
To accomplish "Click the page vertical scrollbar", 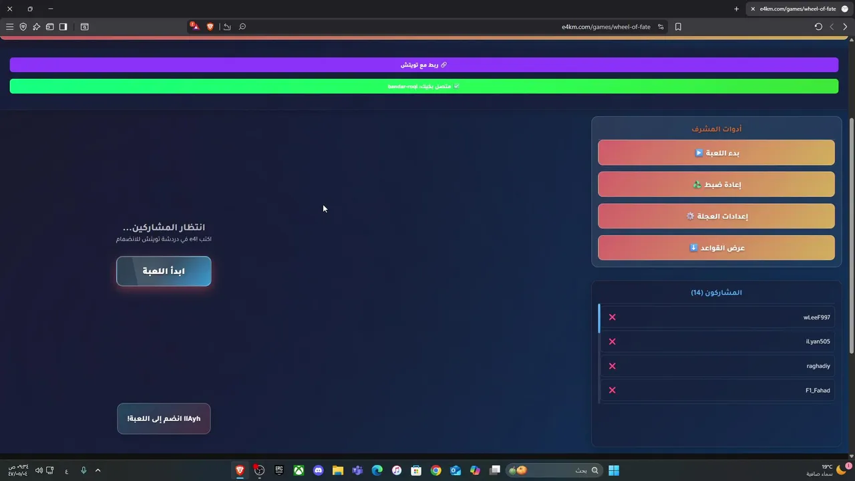I will (x=851, y=236).
